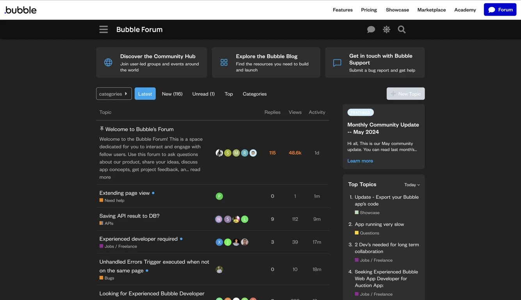Click read more on Welcome excerpt
The image size is (521, 300).
click(x=150, y=173)
